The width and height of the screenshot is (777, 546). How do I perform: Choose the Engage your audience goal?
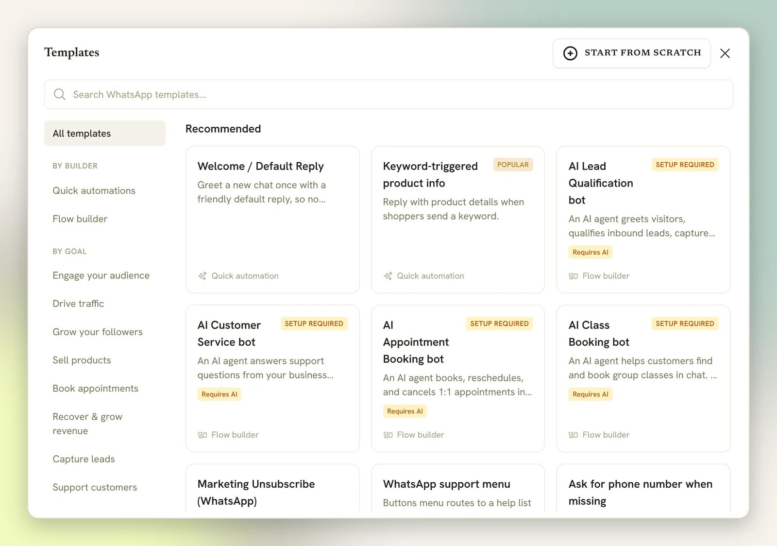(101, 275)
